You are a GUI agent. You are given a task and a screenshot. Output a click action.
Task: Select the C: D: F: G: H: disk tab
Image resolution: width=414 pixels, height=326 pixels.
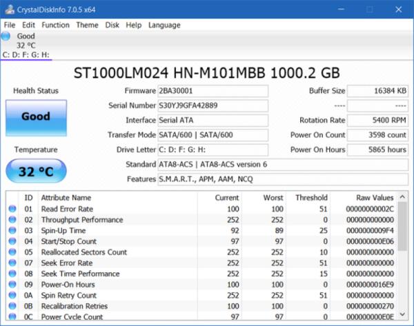pyautogui.click(x=26, y=54)
